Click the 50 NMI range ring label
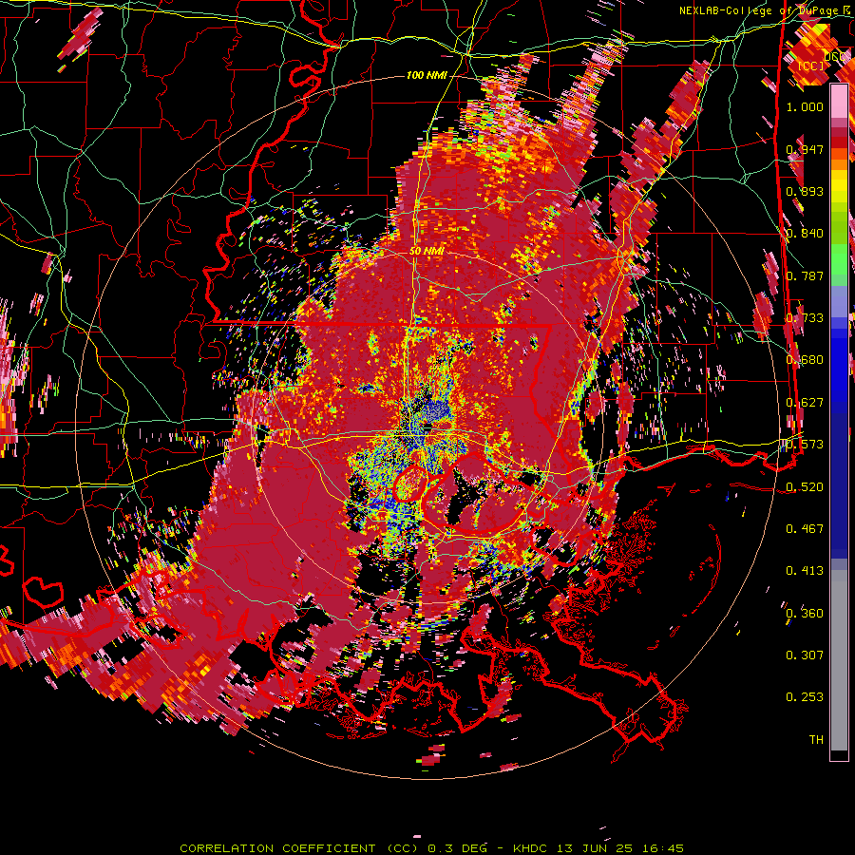Viewport: 855px width, 855px height. [427, 251]
